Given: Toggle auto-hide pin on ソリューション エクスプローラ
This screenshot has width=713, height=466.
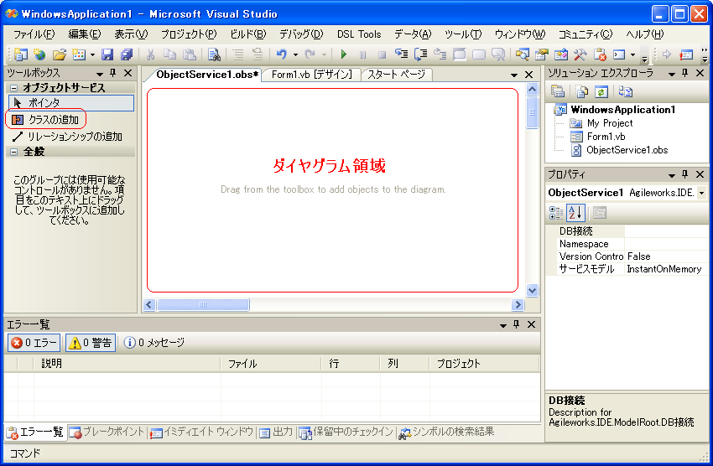Looking at the screenshot, I should pyautogui.click(x=684, y=73).
